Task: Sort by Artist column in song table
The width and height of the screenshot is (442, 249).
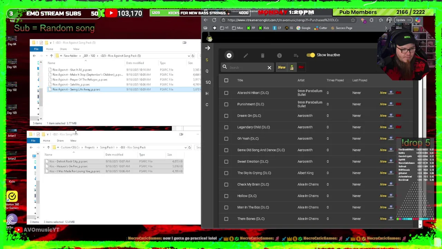Action: coord(301,80)
